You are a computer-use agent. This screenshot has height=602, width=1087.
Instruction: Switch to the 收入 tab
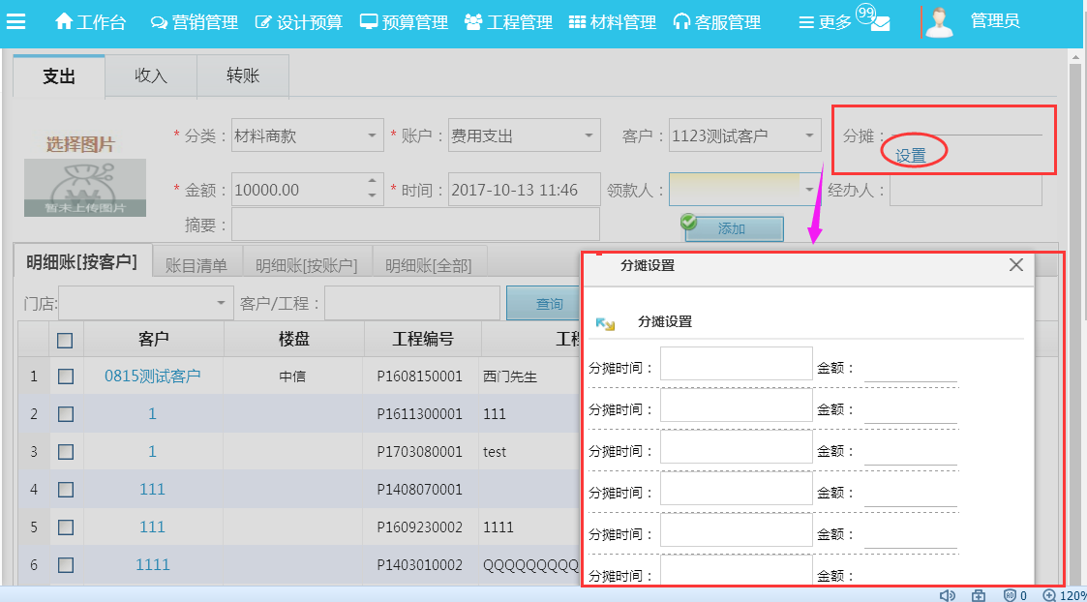click(x=150, y=76)
